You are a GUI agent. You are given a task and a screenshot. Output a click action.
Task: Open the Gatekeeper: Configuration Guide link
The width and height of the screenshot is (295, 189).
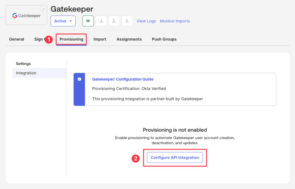(123, 79)
